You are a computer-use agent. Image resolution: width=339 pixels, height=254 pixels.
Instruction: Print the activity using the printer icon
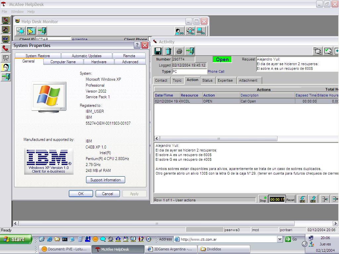pos(179,51)
